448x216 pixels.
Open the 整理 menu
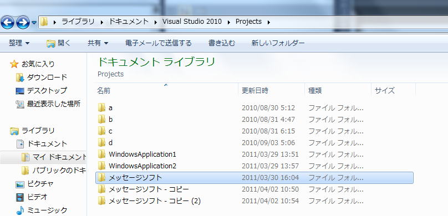[19, 43]
